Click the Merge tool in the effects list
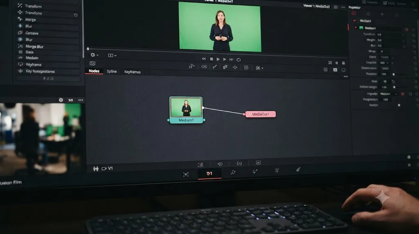419x234 pixels. point(48,20)
